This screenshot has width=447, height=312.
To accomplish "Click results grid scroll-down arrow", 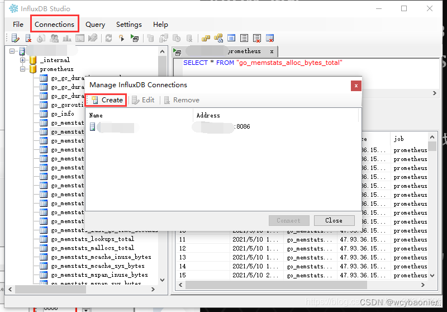I will (x=432, y=276).
